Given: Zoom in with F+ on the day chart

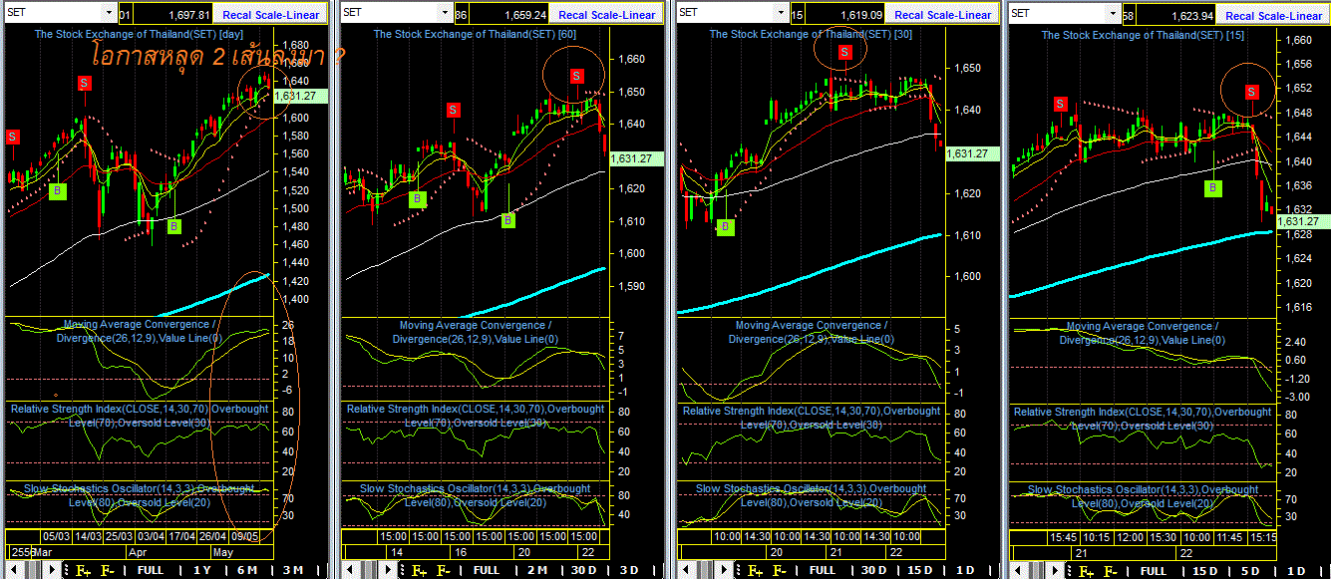Looking at the screenshot, I should (x=83, y=570).
